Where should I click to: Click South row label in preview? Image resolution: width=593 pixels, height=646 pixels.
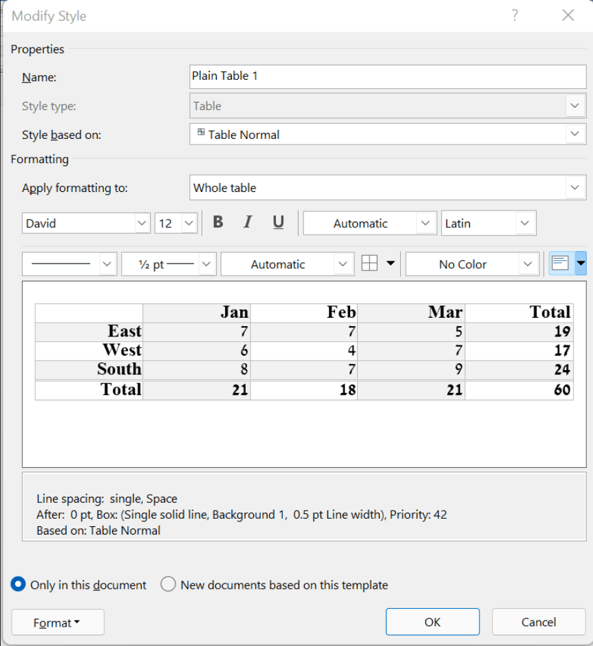pos(120,369)
